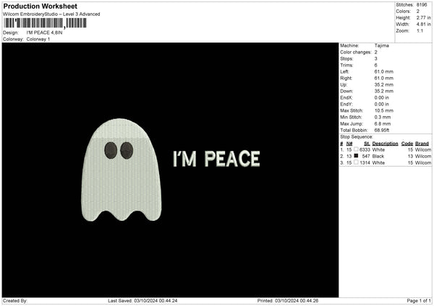Click the barcode under the worksheet title
The image size is (434, 306).
click(x=45, y=23)
